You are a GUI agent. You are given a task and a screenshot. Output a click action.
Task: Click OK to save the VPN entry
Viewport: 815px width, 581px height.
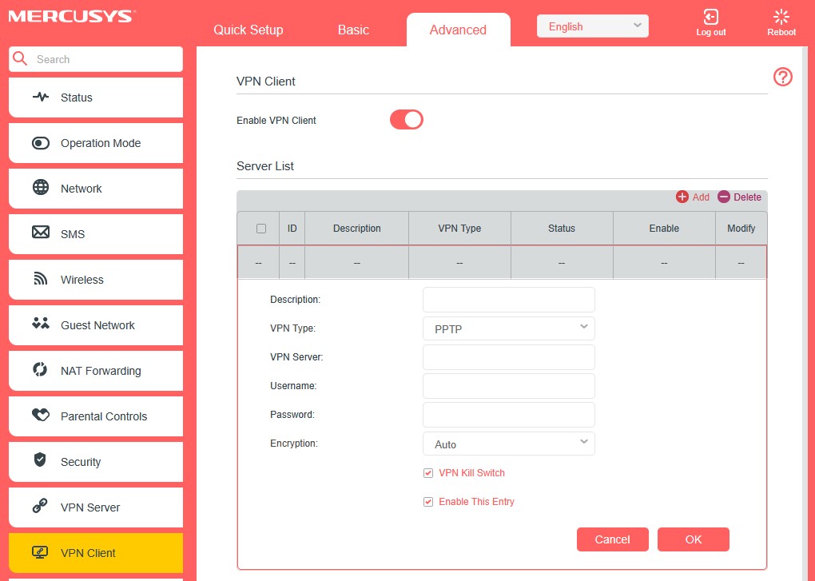(x=693, y=539)
